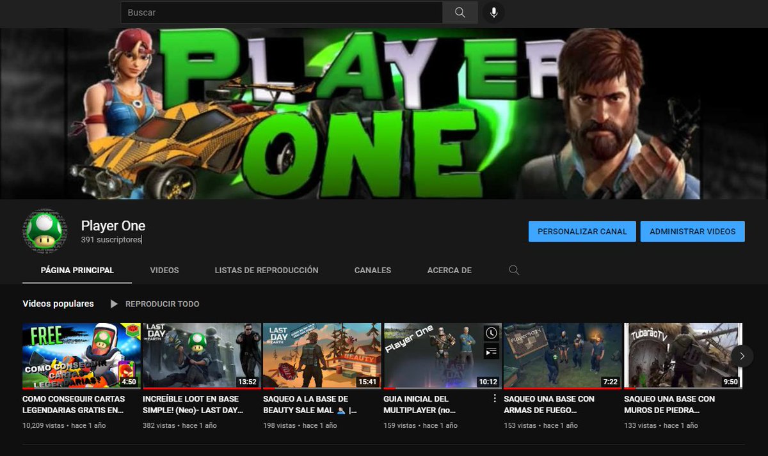This screenshot has width=768, height=456.
Task: Click the 153 vistas text
Action: 520,425
